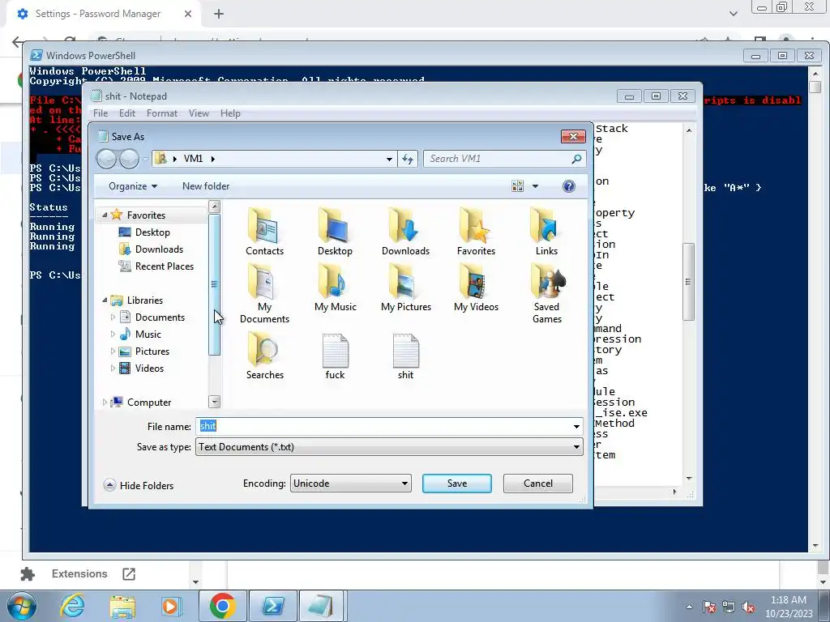Open the Notepad View menu

tap(199, 113)
